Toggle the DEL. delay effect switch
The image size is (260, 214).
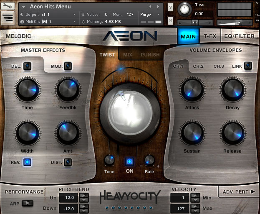[x=27, y=66]
